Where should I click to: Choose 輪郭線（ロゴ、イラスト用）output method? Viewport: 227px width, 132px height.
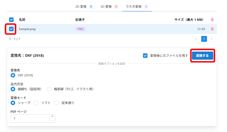pyautogui.click(x=49, y=89)
